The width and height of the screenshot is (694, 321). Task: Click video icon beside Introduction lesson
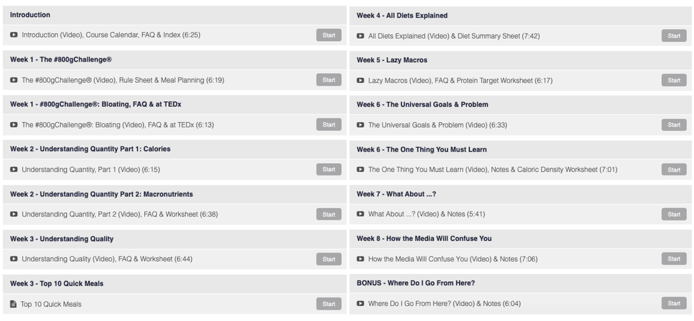pos(14,35)
